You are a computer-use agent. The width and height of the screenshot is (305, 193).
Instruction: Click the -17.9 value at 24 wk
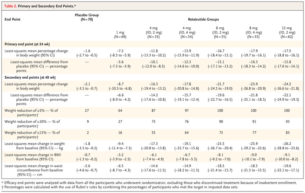(253, 51)
